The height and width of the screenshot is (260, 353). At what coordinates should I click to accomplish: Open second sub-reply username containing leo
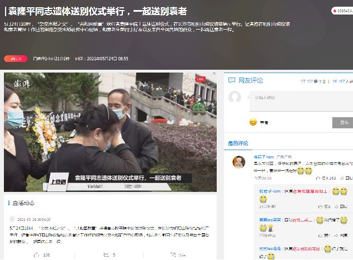click(x=270, y=220)
